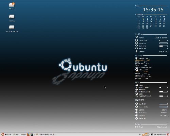Click the CPU 1 usage bar
The height and width of the screenshot is (136, 170).
point(164,40)
